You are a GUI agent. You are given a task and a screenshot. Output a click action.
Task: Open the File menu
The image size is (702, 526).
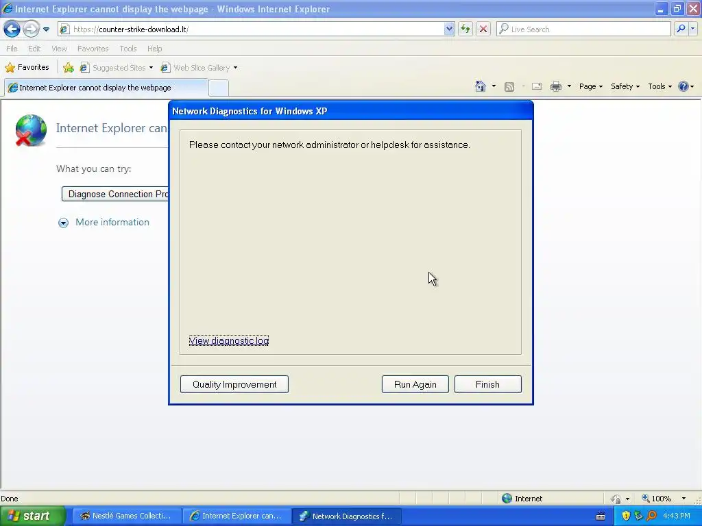(12, 49)
